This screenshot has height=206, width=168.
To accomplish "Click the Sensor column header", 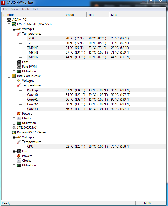I will click(33, 15).
